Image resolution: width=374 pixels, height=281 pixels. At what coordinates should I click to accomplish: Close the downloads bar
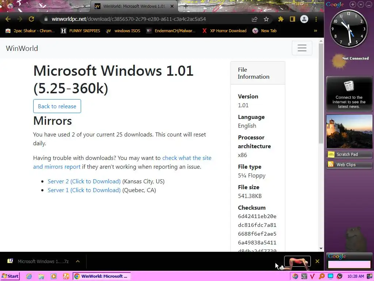tap(317, 261)
